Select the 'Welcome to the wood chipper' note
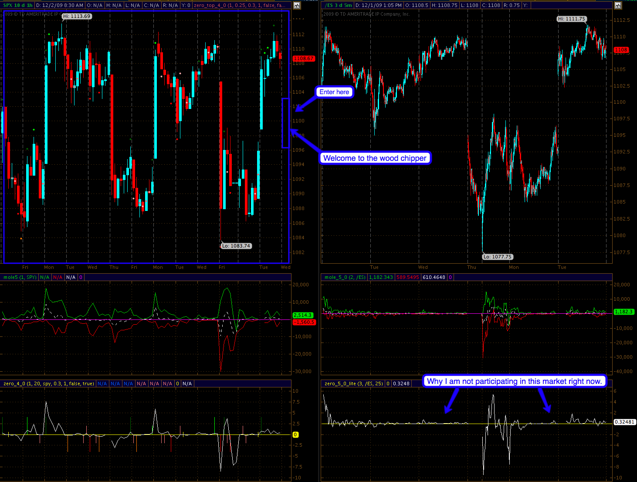The image size is (637, 482). pyautogui.click(x=375, y=158)
